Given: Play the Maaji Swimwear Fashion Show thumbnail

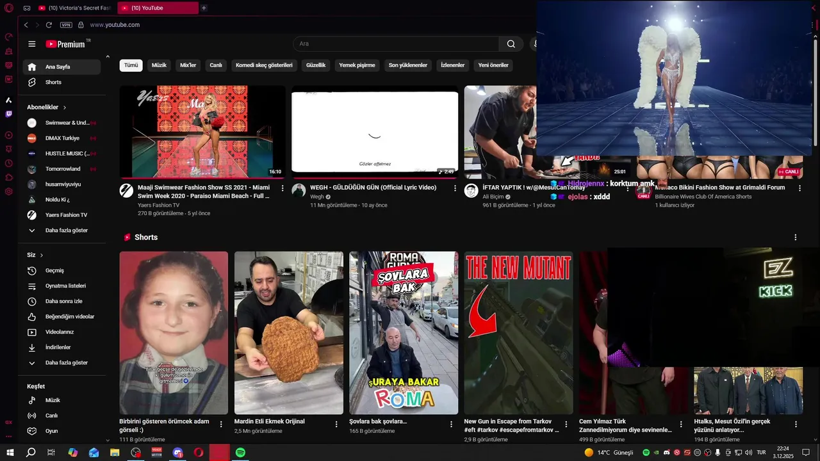Looking at the screenshot, I should pos(202,132).
